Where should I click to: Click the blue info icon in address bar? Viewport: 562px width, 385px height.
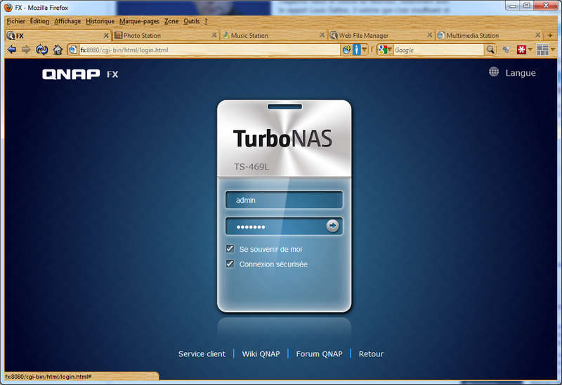(x=356, y=50)
